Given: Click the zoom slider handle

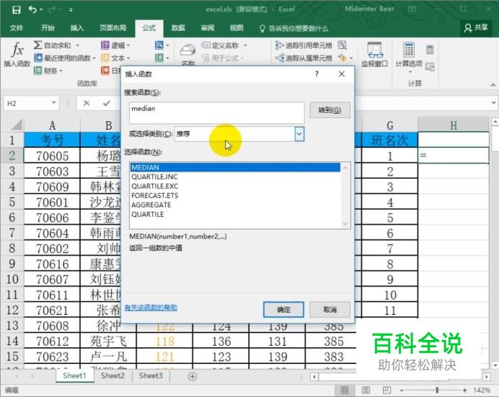Looking at the screenshot, I should [x=437, y=390].
